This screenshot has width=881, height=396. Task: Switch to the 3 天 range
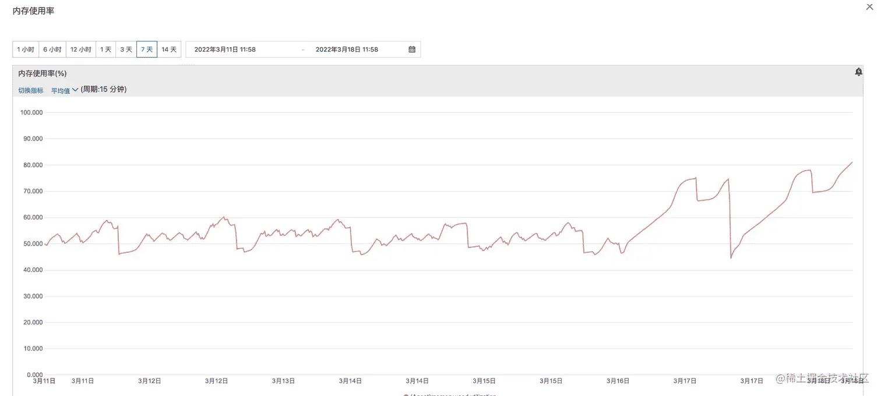coord(126,49)
